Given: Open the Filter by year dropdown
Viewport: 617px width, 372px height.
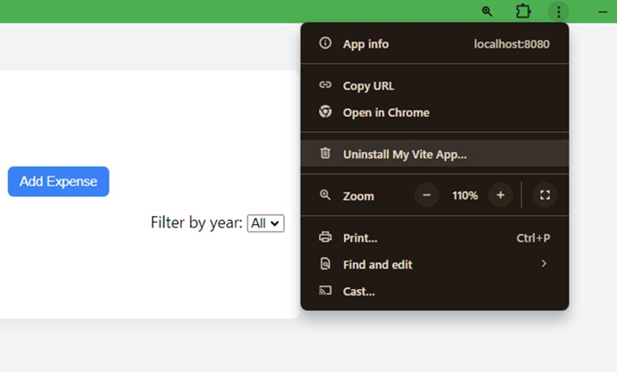Looking at the screenshot, I should point(265,223).
